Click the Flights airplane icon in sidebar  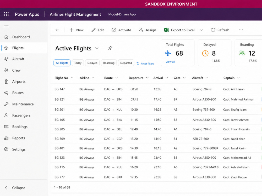point(6,48)
